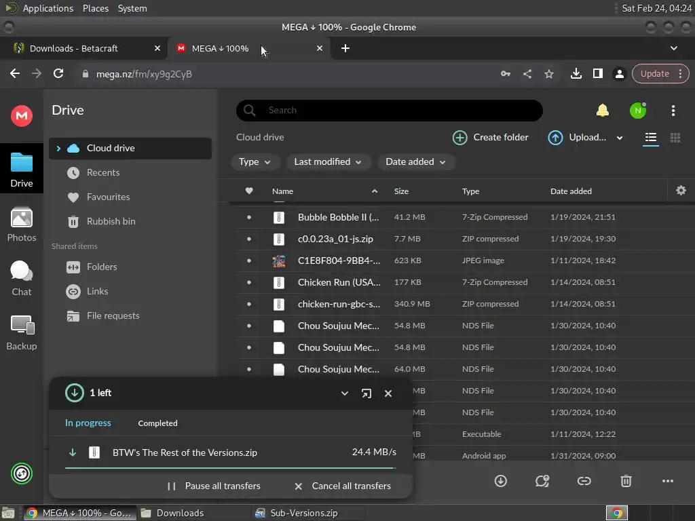
Task: Open the Photos section
Action: (21, 224)
